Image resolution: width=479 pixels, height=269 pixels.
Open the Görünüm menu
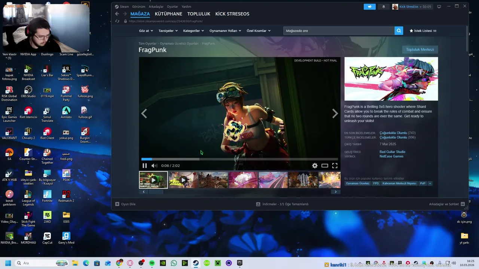138,6
